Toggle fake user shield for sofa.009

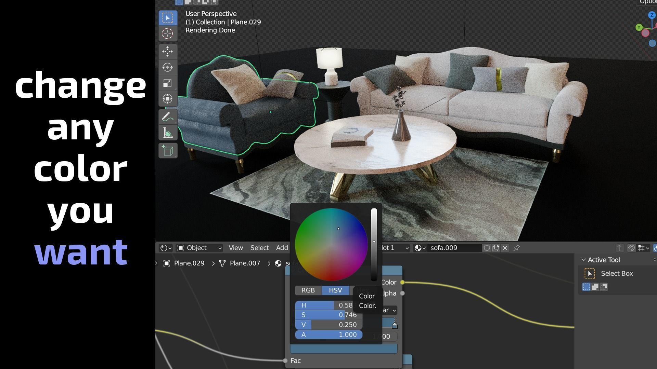pos(487,248)
